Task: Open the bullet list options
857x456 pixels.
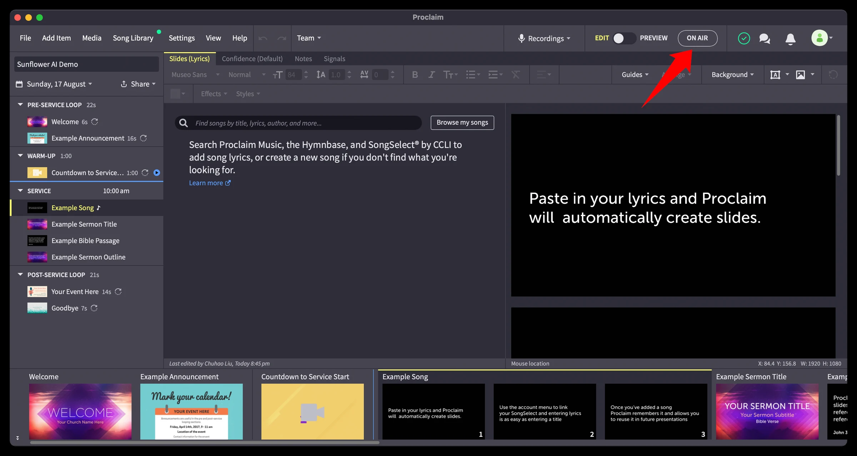Action: 473,75
